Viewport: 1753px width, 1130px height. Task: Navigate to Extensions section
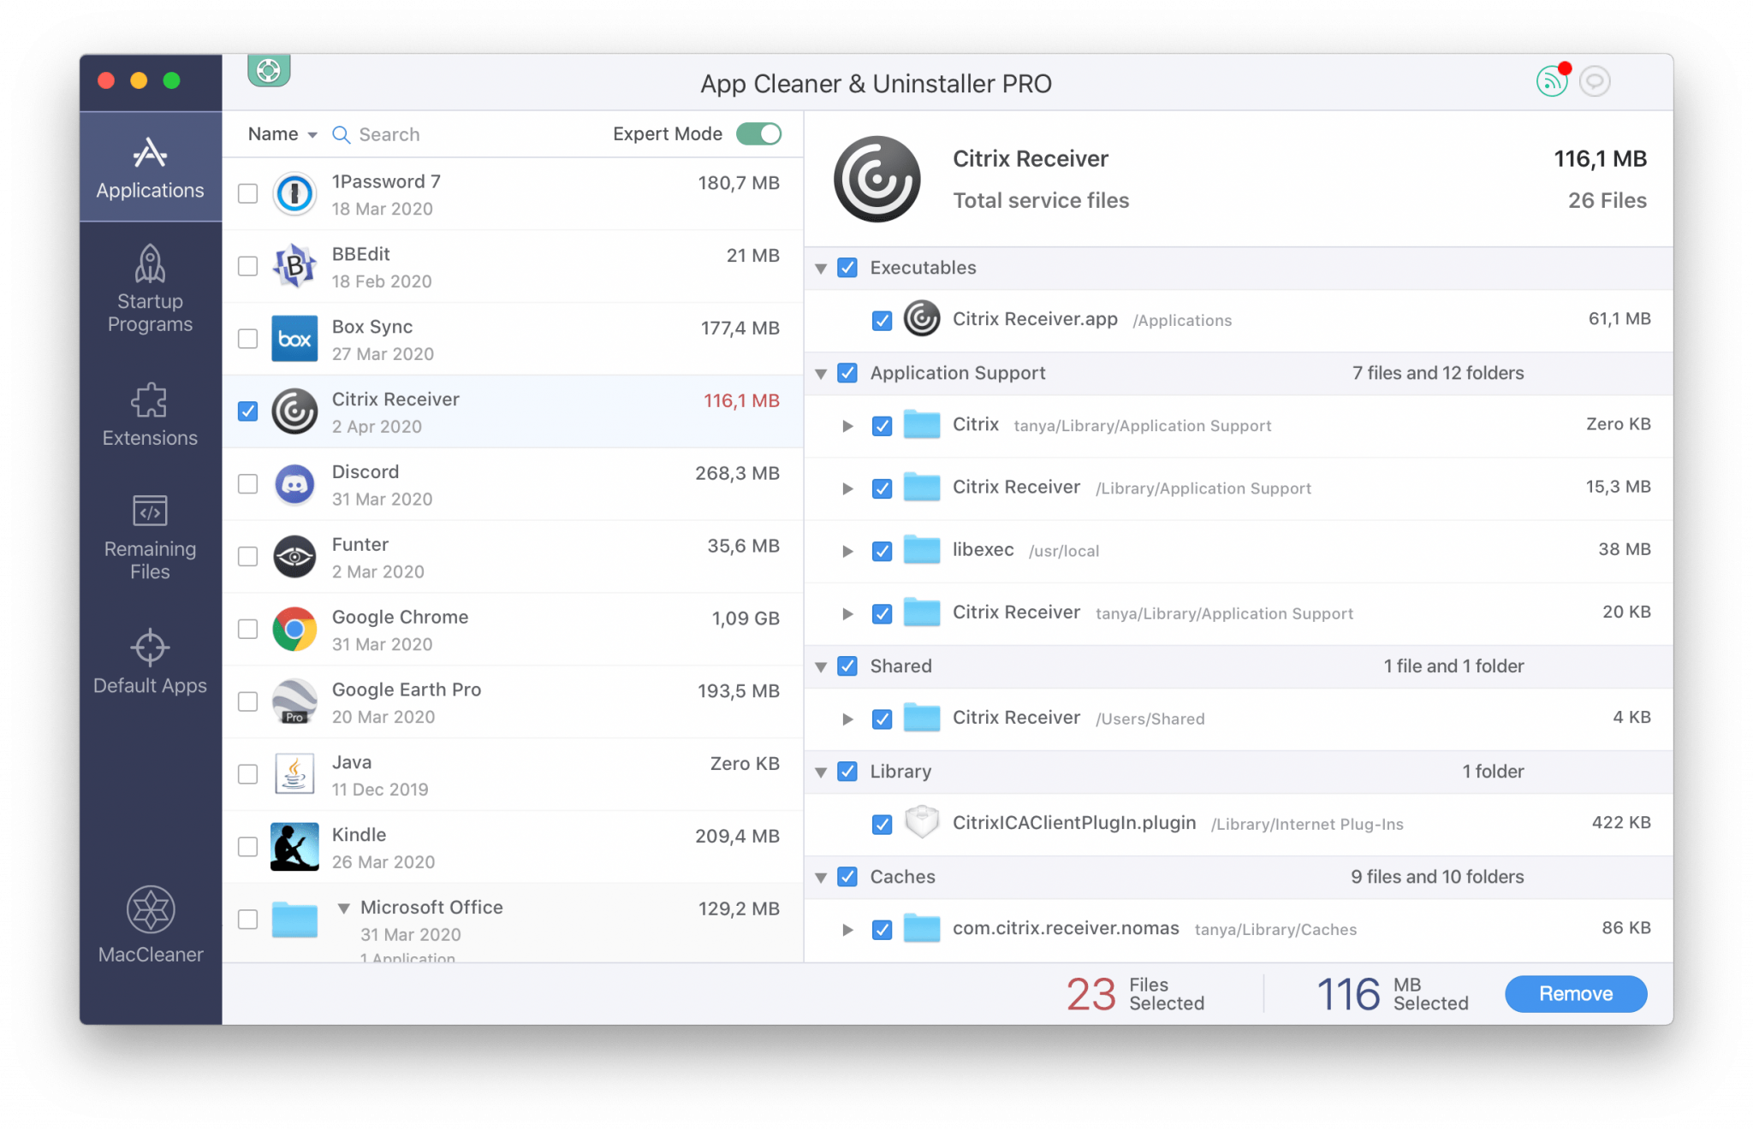click(x=150, y=415)
